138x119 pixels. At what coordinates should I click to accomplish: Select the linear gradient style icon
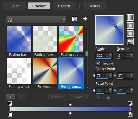point(130,18)
